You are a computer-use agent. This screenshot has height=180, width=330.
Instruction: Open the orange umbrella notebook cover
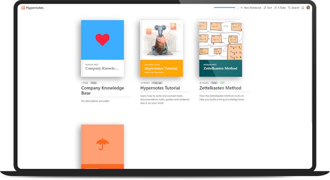tap(103, 147)
